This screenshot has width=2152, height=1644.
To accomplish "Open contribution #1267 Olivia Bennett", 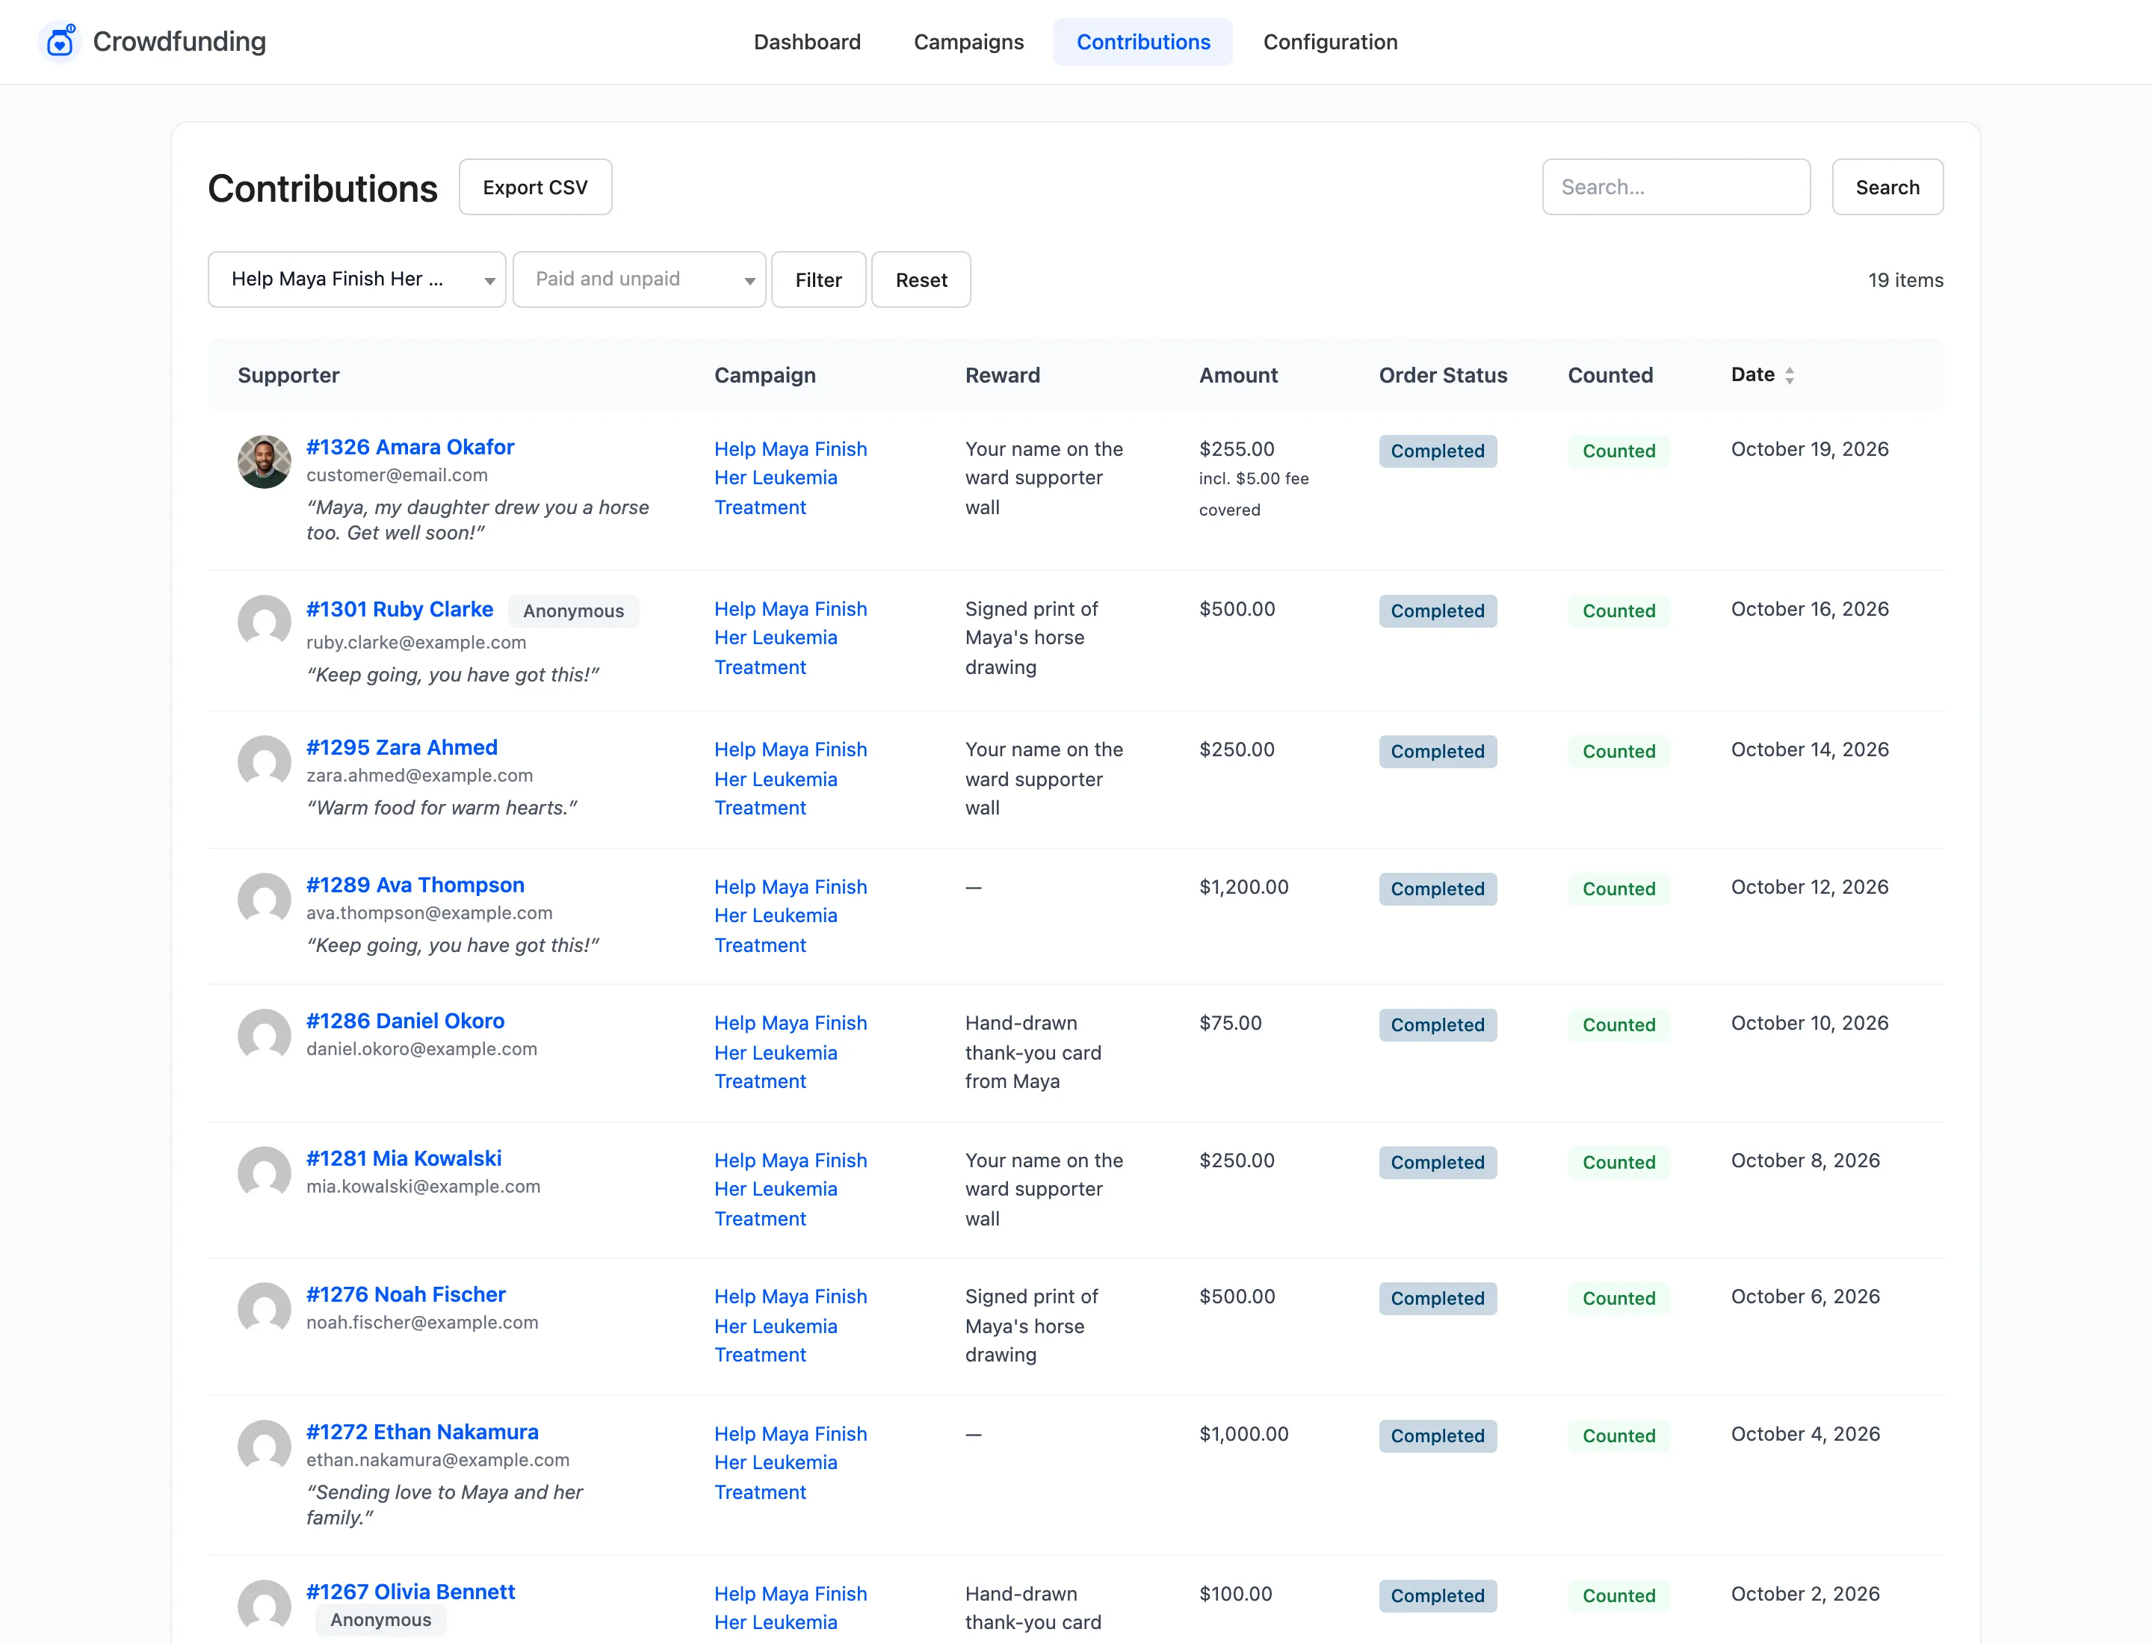I will [x=410, y=1592].
